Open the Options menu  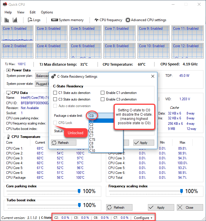47,12
